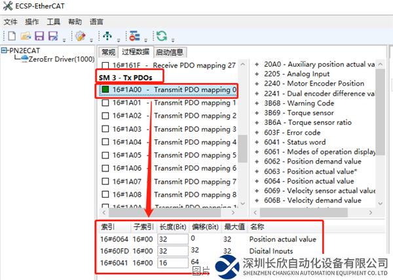
Task: Click the green refresh toolbar icon
Action: tap(160, 35)
